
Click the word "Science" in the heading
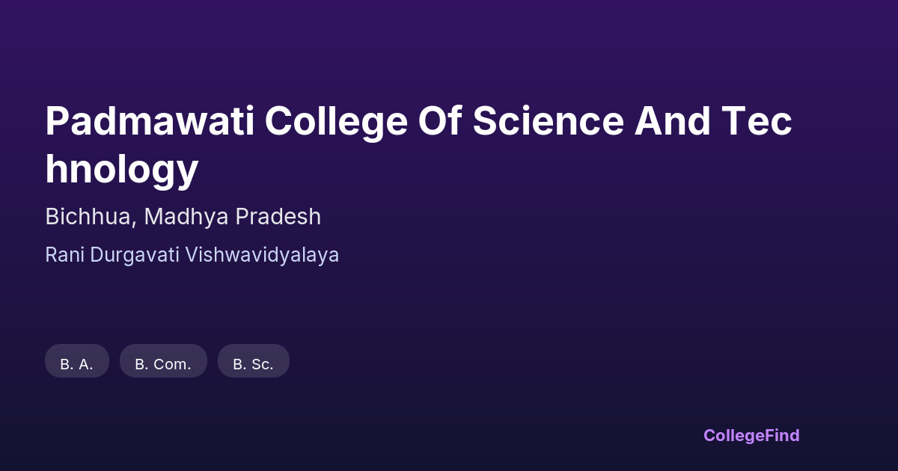pos(549,122)
